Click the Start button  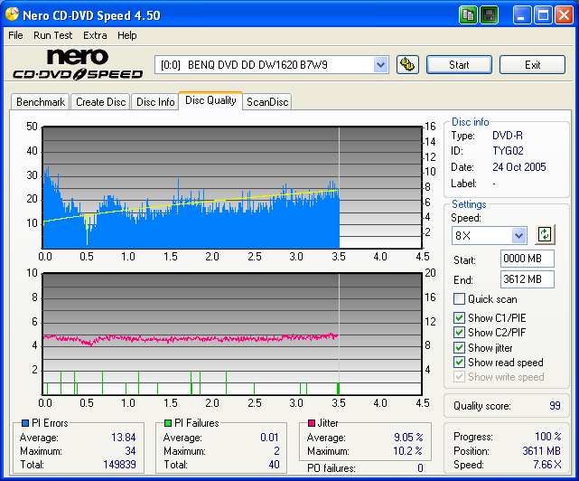(459, 65)
